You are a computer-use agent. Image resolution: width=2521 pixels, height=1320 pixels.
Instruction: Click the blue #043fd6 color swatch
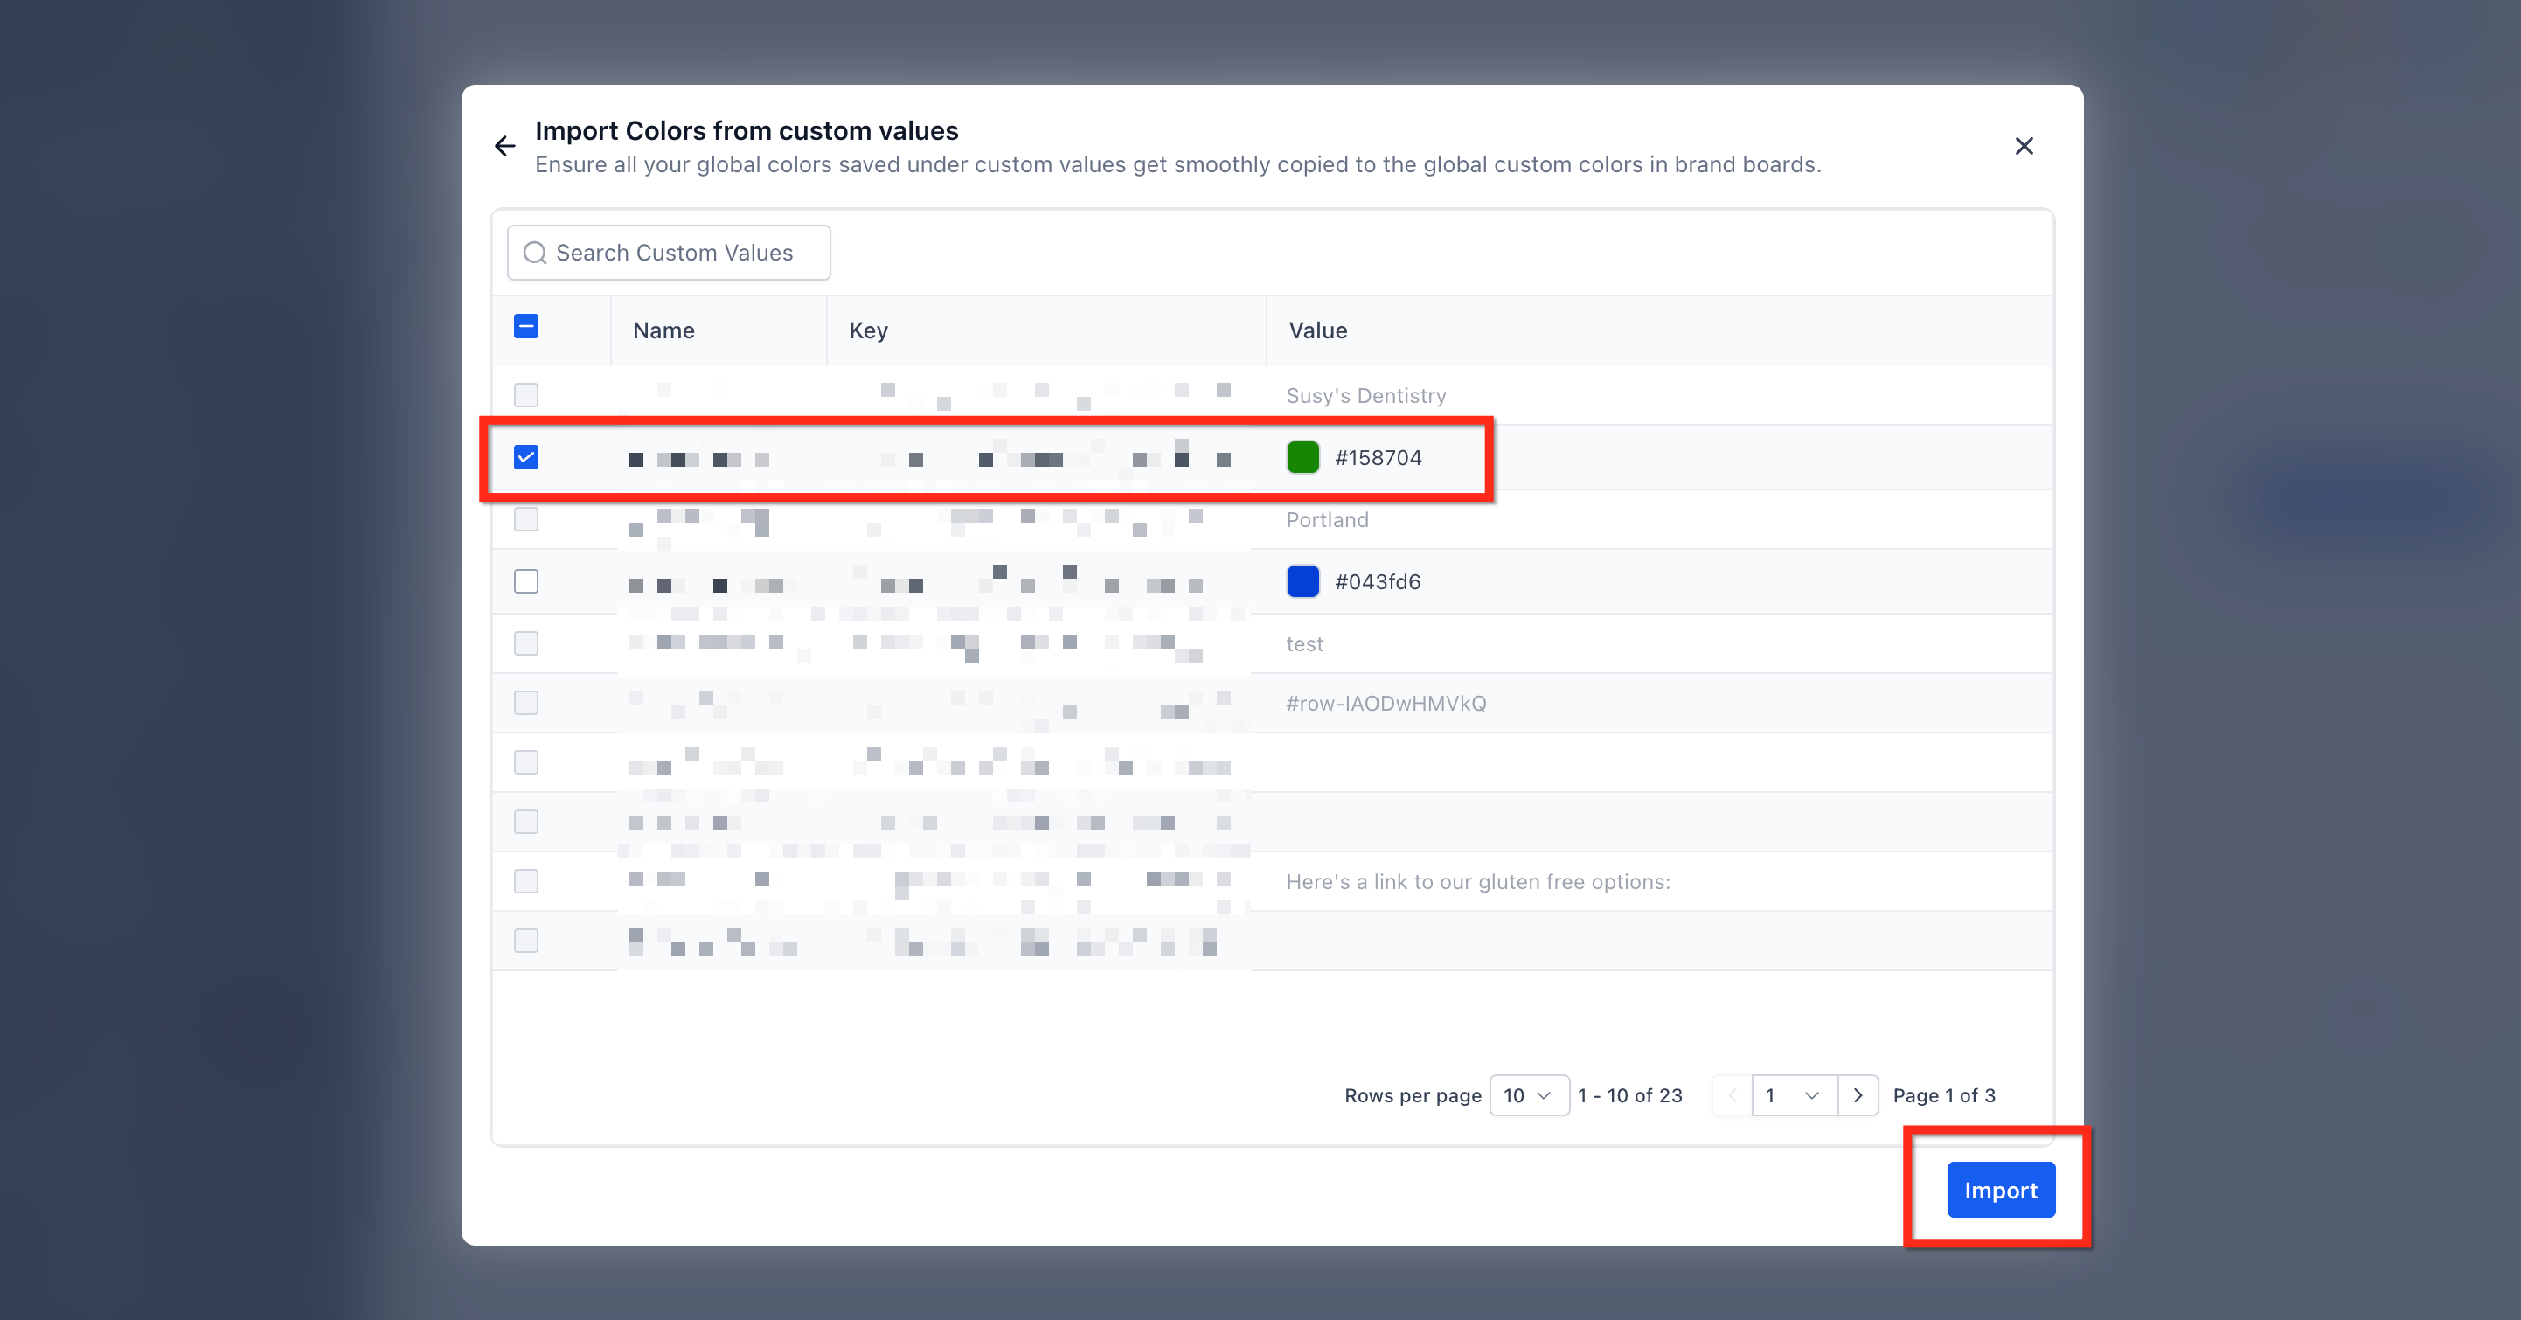(x=1302, y=581)
